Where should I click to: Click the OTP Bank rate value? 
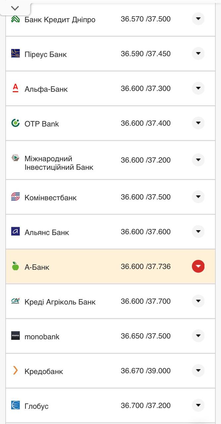[x=146, y=123]
